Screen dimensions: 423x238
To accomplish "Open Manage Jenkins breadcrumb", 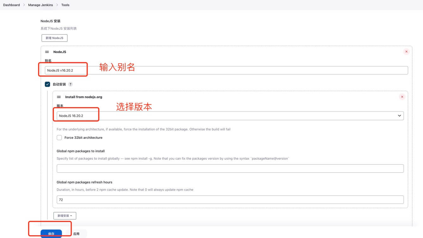I will 40,5.
